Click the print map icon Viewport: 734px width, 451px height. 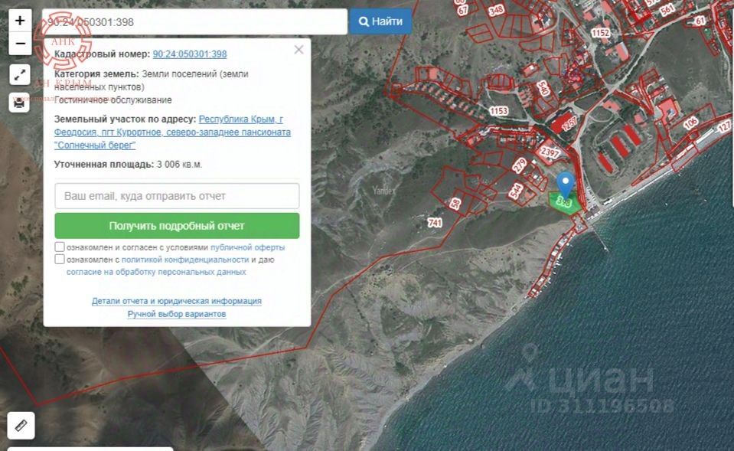coord(19,103)
